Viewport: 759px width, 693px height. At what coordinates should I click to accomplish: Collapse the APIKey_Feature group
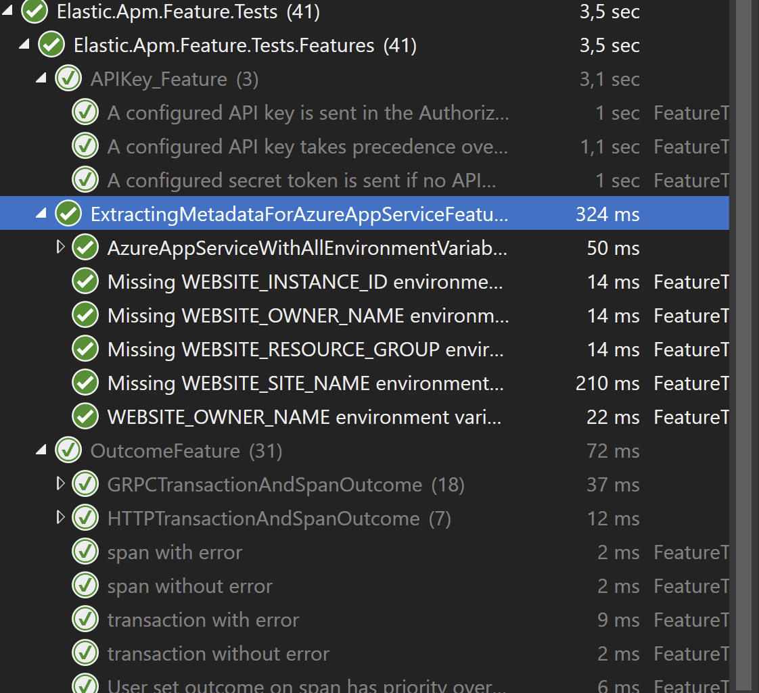click(x=41, y=78)
